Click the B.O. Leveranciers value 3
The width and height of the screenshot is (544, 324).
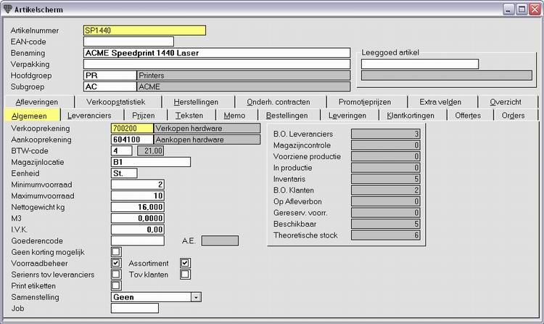tap(385, 134)
